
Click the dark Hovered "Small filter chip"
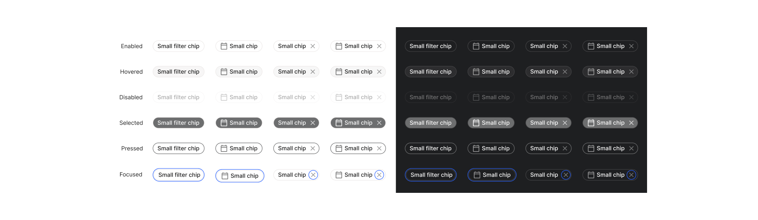pos(430,72)
